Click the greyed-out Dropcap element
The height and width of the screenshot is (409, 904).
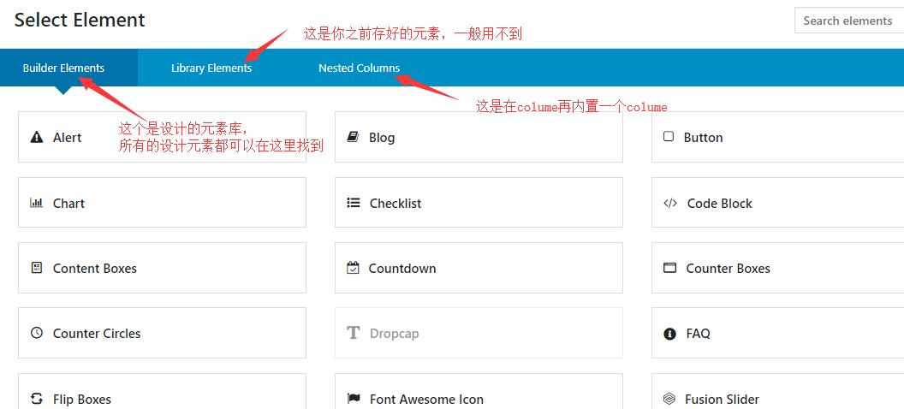click(479, 333)
